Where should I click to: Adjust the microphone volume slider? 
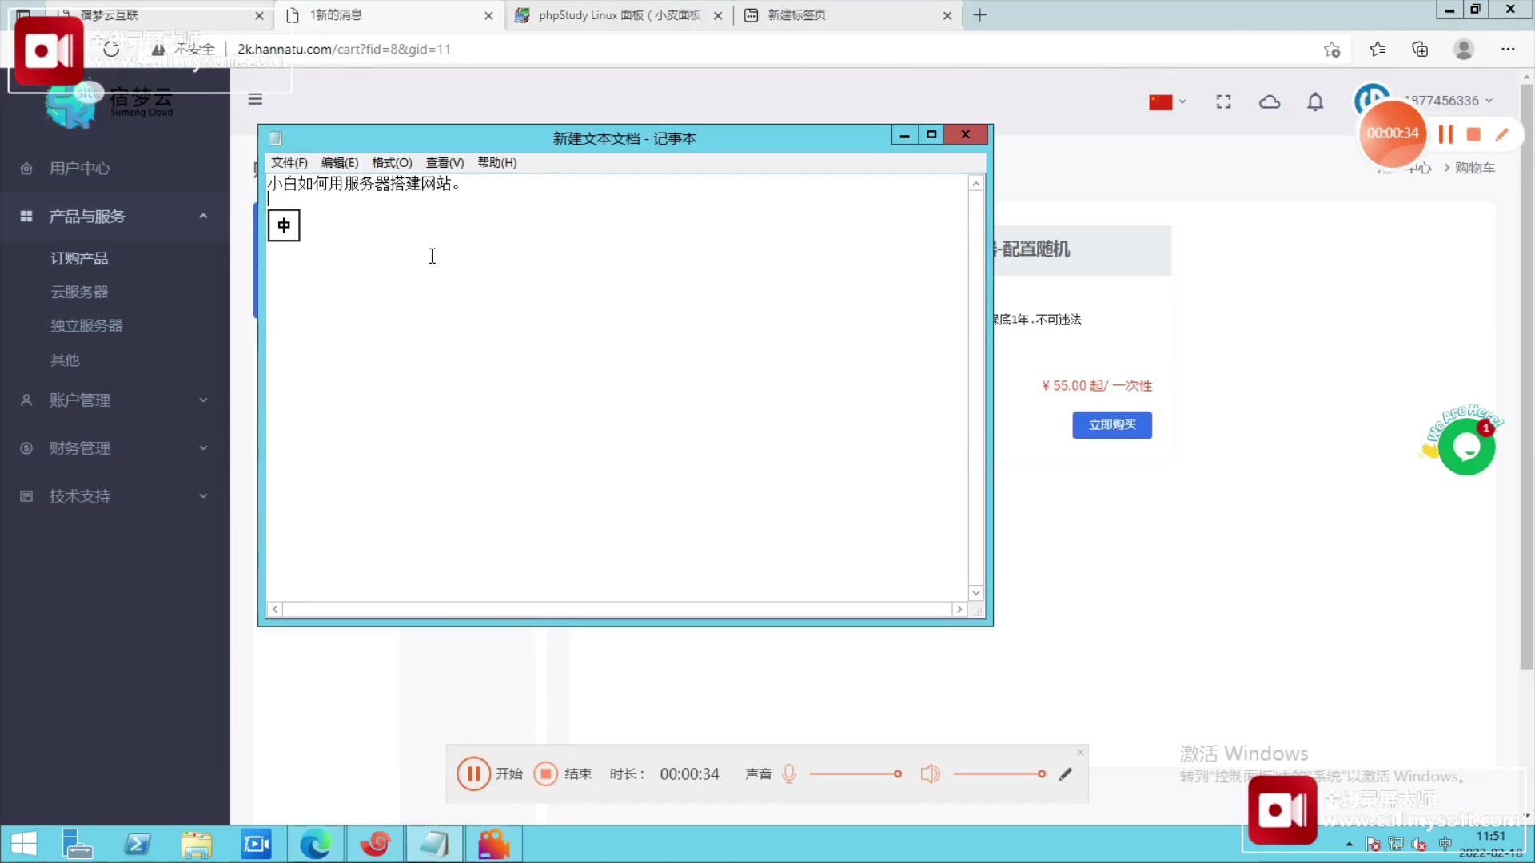[897, 774]
